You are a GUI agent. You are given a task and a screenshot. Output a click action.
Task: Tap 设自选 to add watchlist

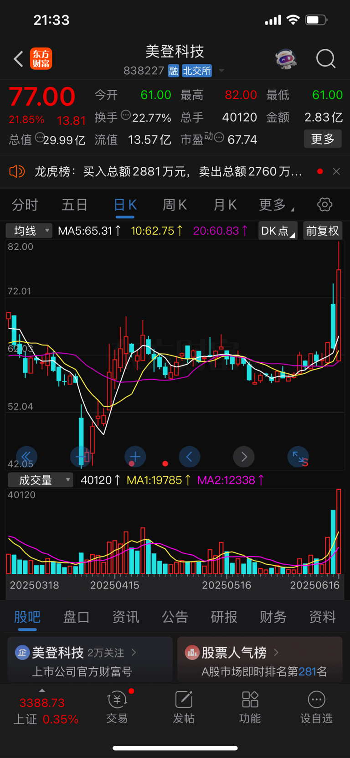point(316,707)
